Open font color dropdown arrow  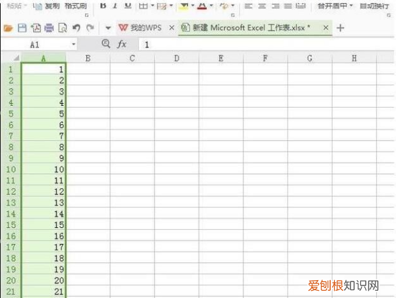coord(211,5)
